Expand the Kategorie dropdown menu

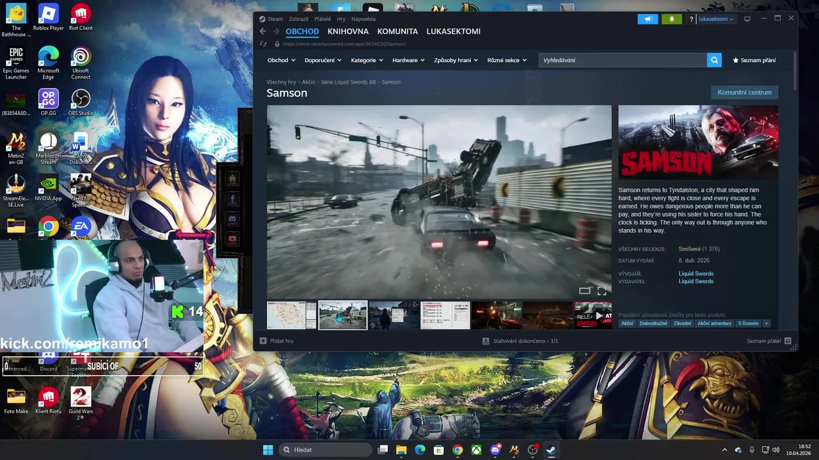pyautogui.click(x=367, y=60)
